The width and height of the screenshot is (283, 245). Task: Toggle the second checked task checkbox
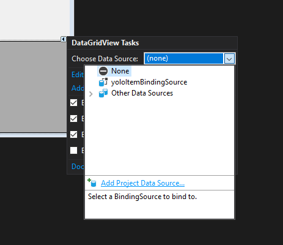[x=73, y=118]
